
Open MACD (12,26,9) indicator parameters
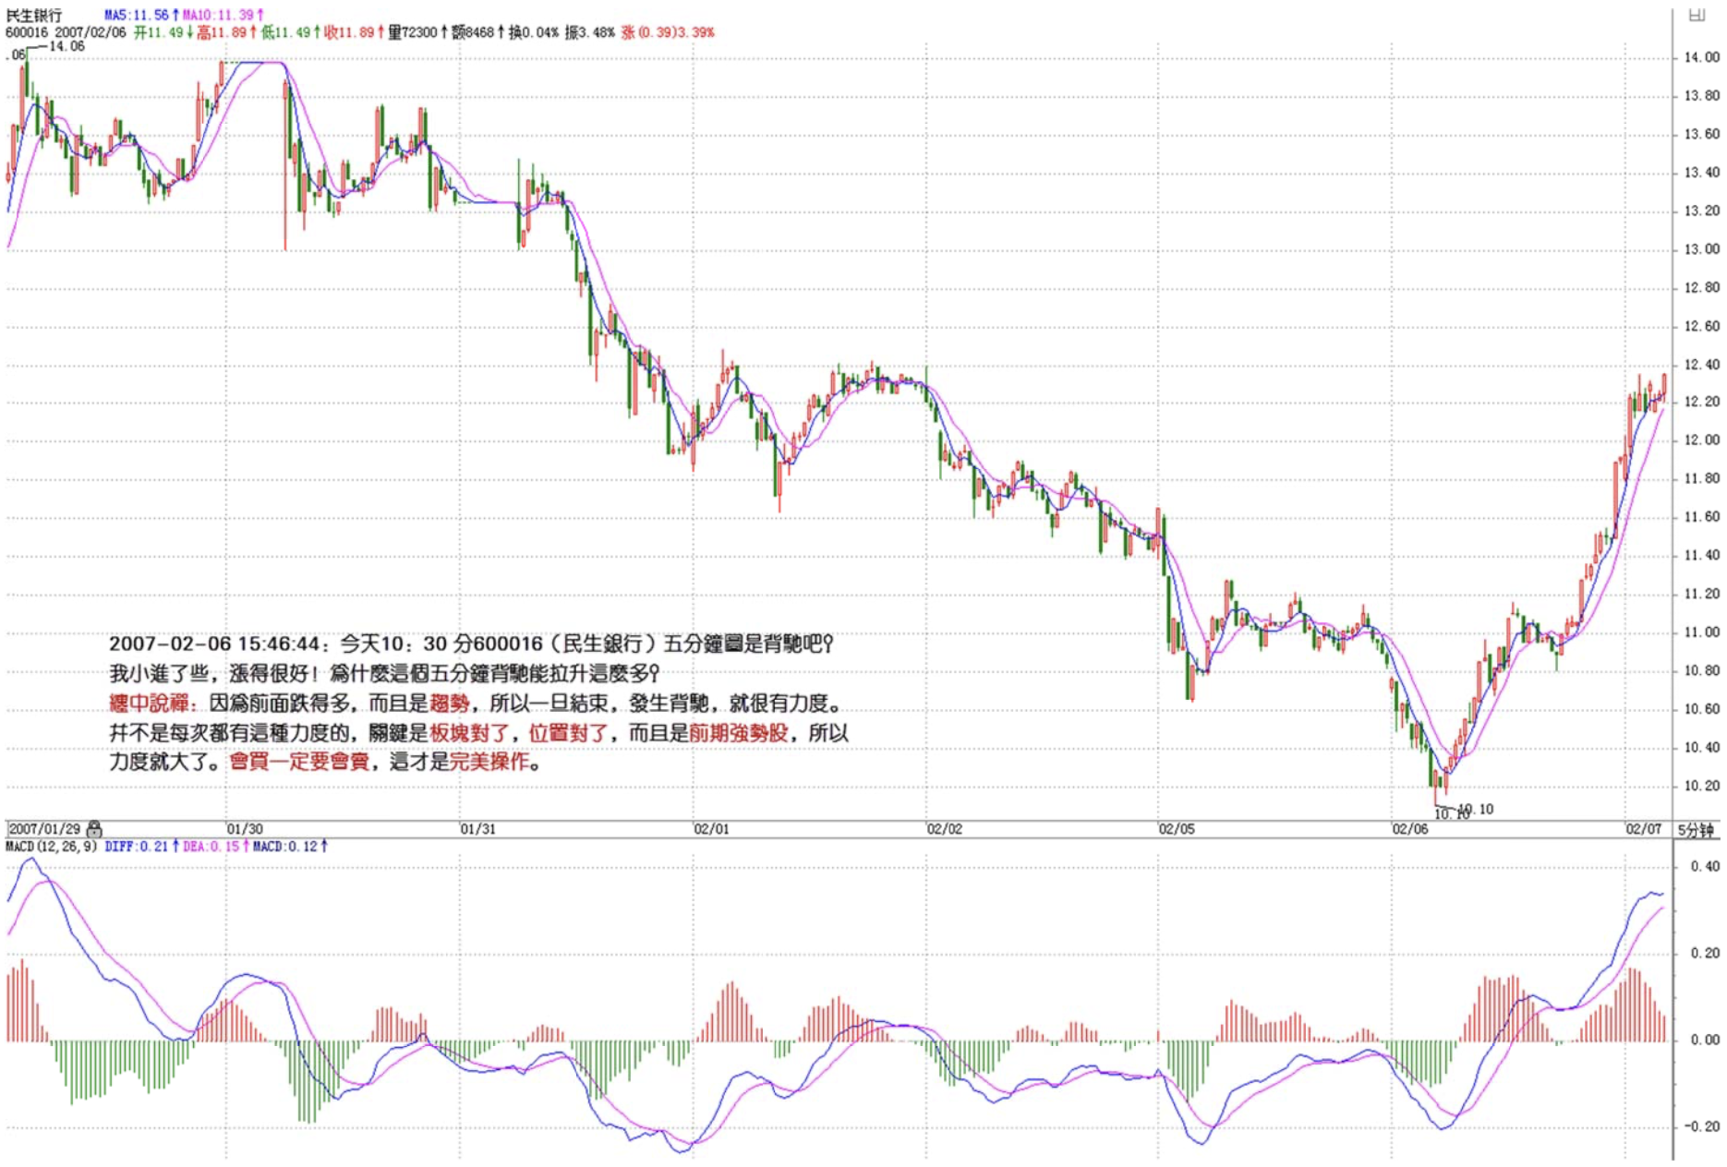(51, 847)
